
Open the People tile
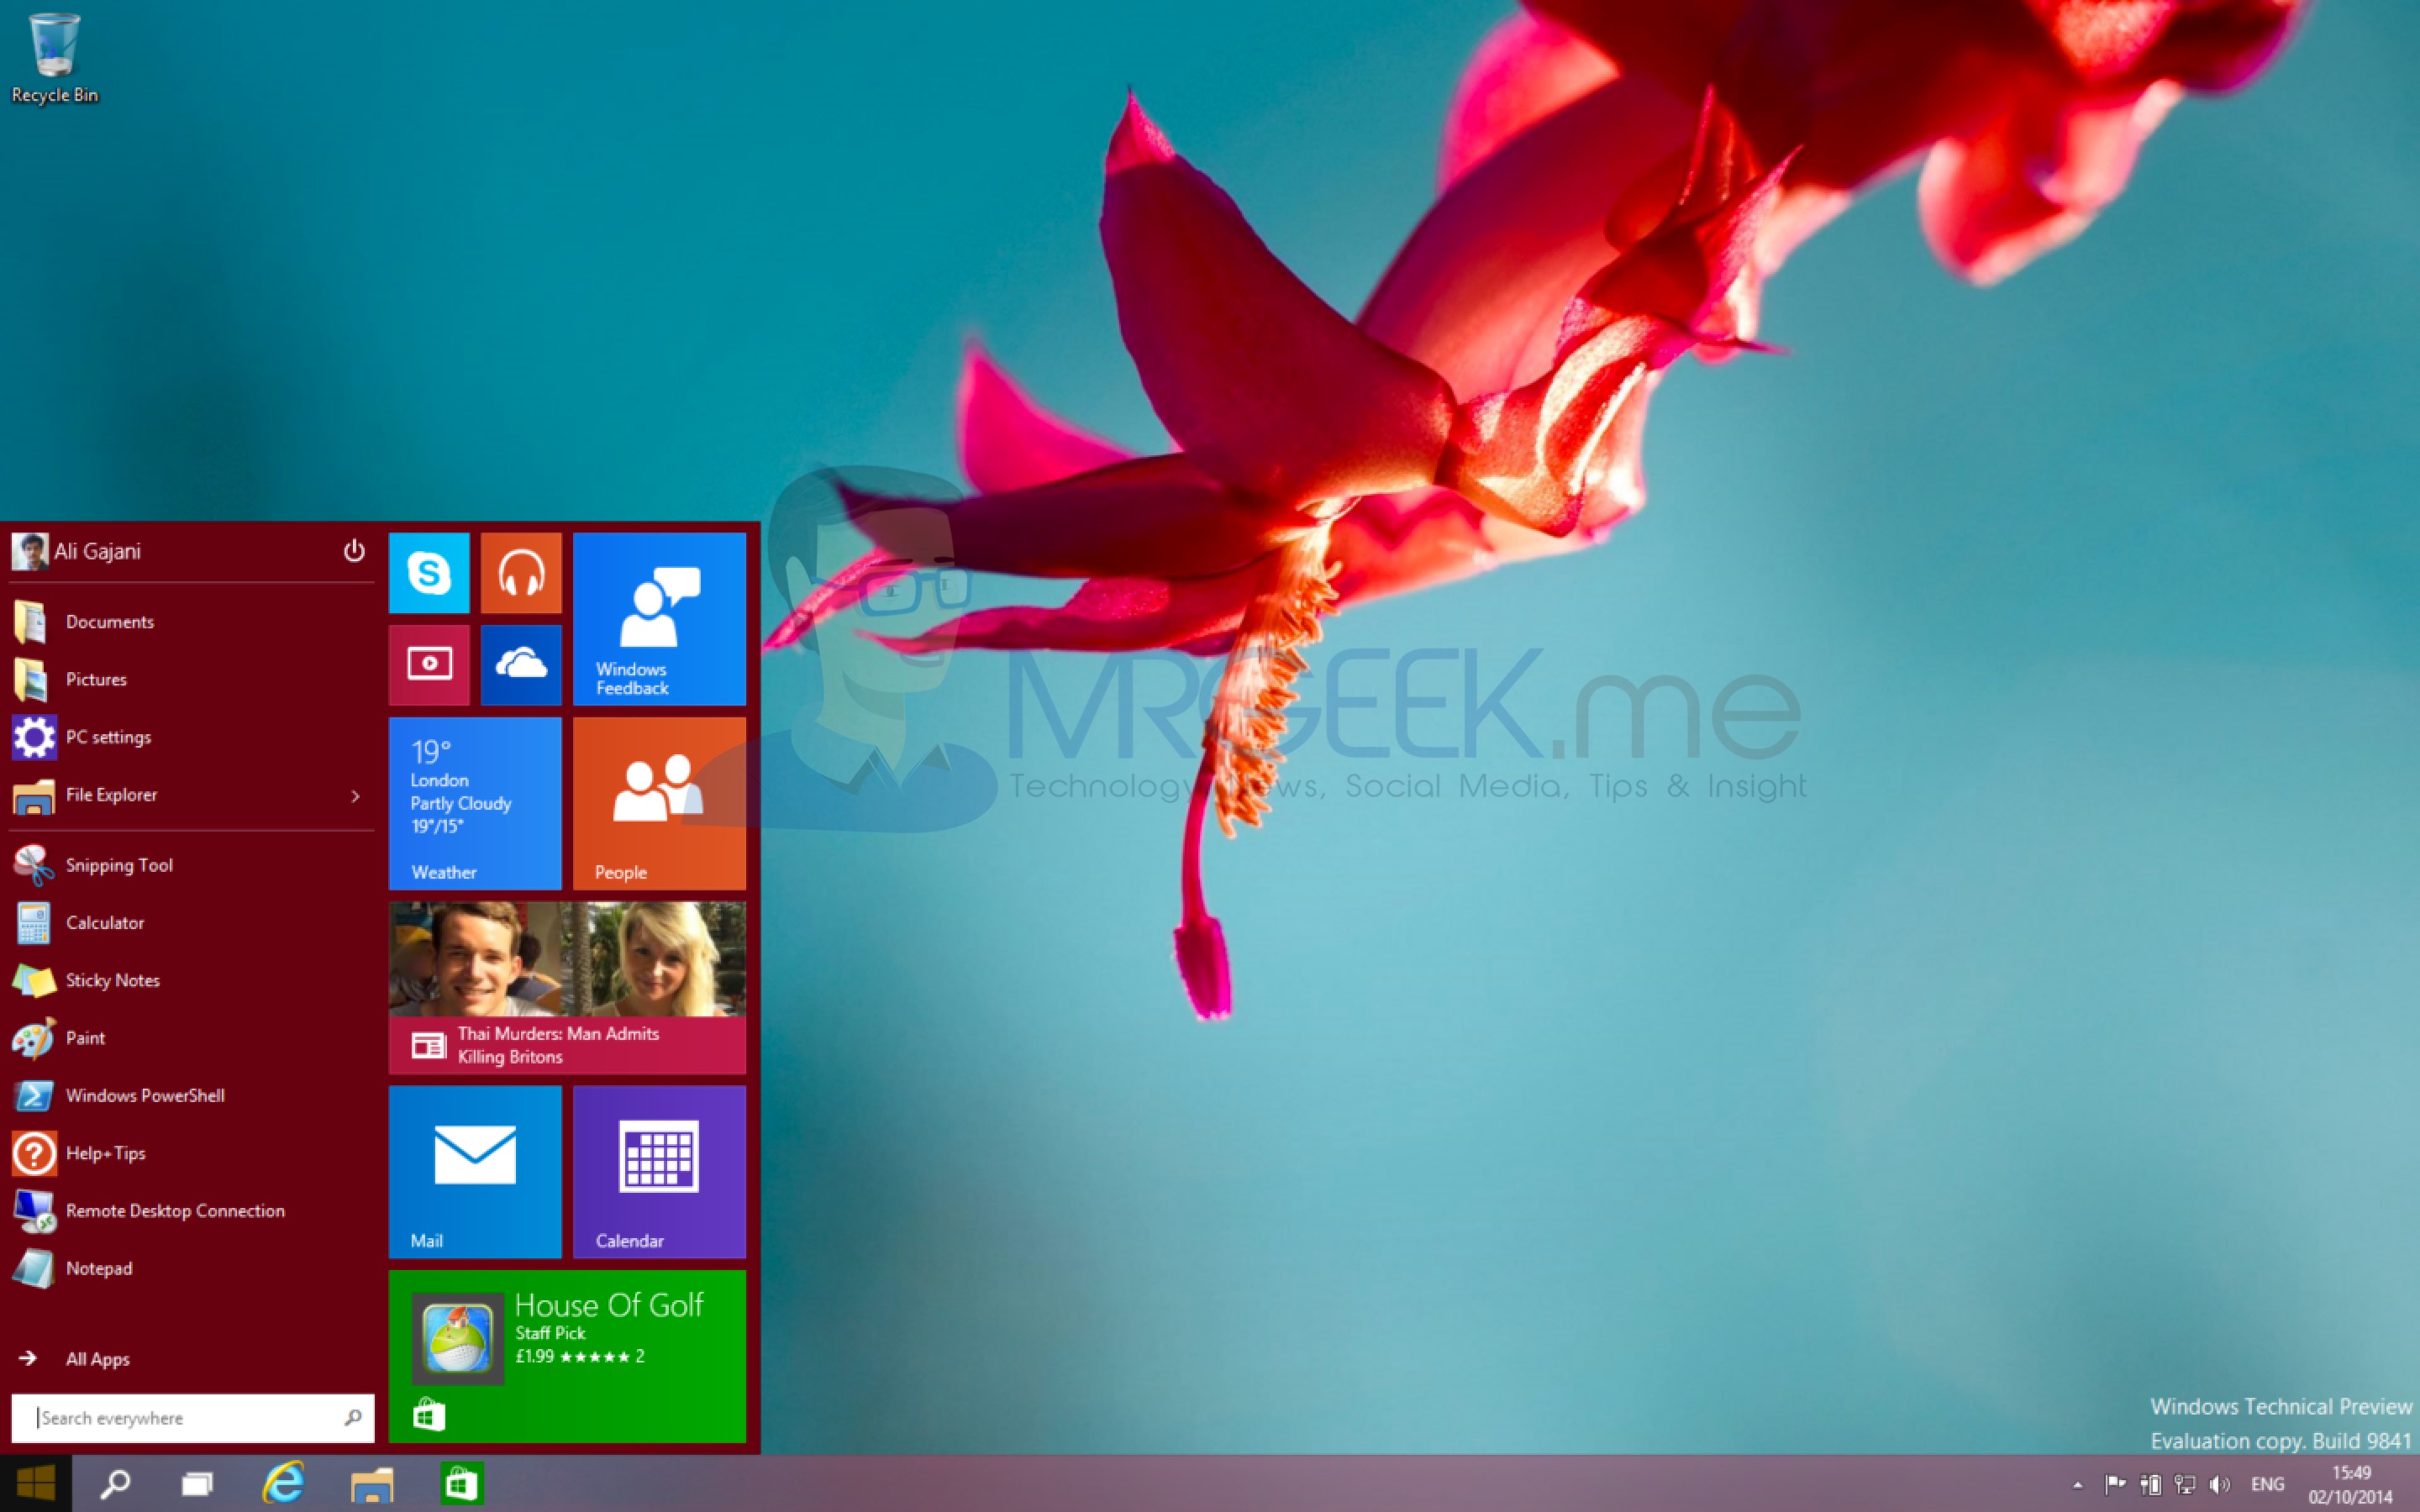point(659,803)
